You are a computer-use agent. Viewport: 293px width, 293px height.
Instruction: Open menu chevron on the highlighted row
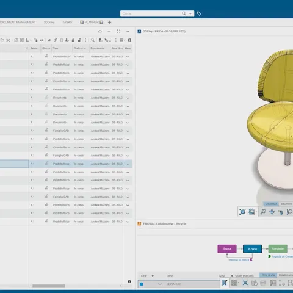point(128,164)
